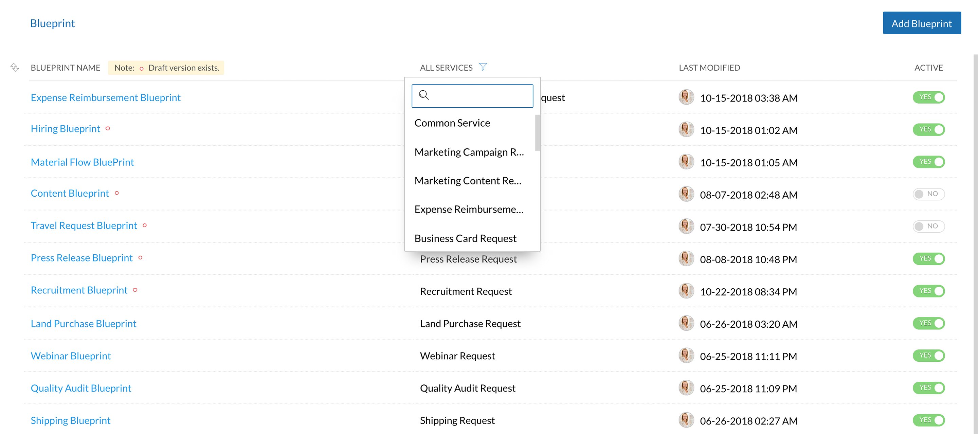Click the search magnifier icon in dropdown
The width and height of the screenshot is (978, 434).
[x=424, y=95]
